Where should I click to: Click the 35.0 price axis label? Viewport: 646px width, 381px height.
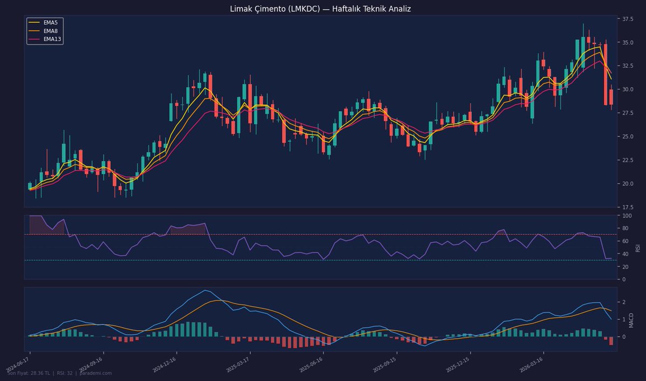(x=627, y=42)
